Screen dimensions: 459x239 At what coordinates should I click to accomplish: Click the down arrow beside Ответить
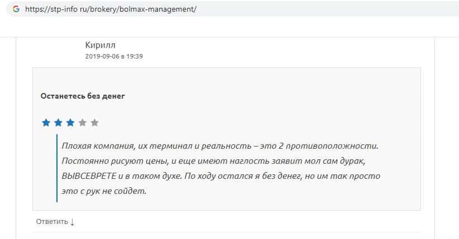72,222
